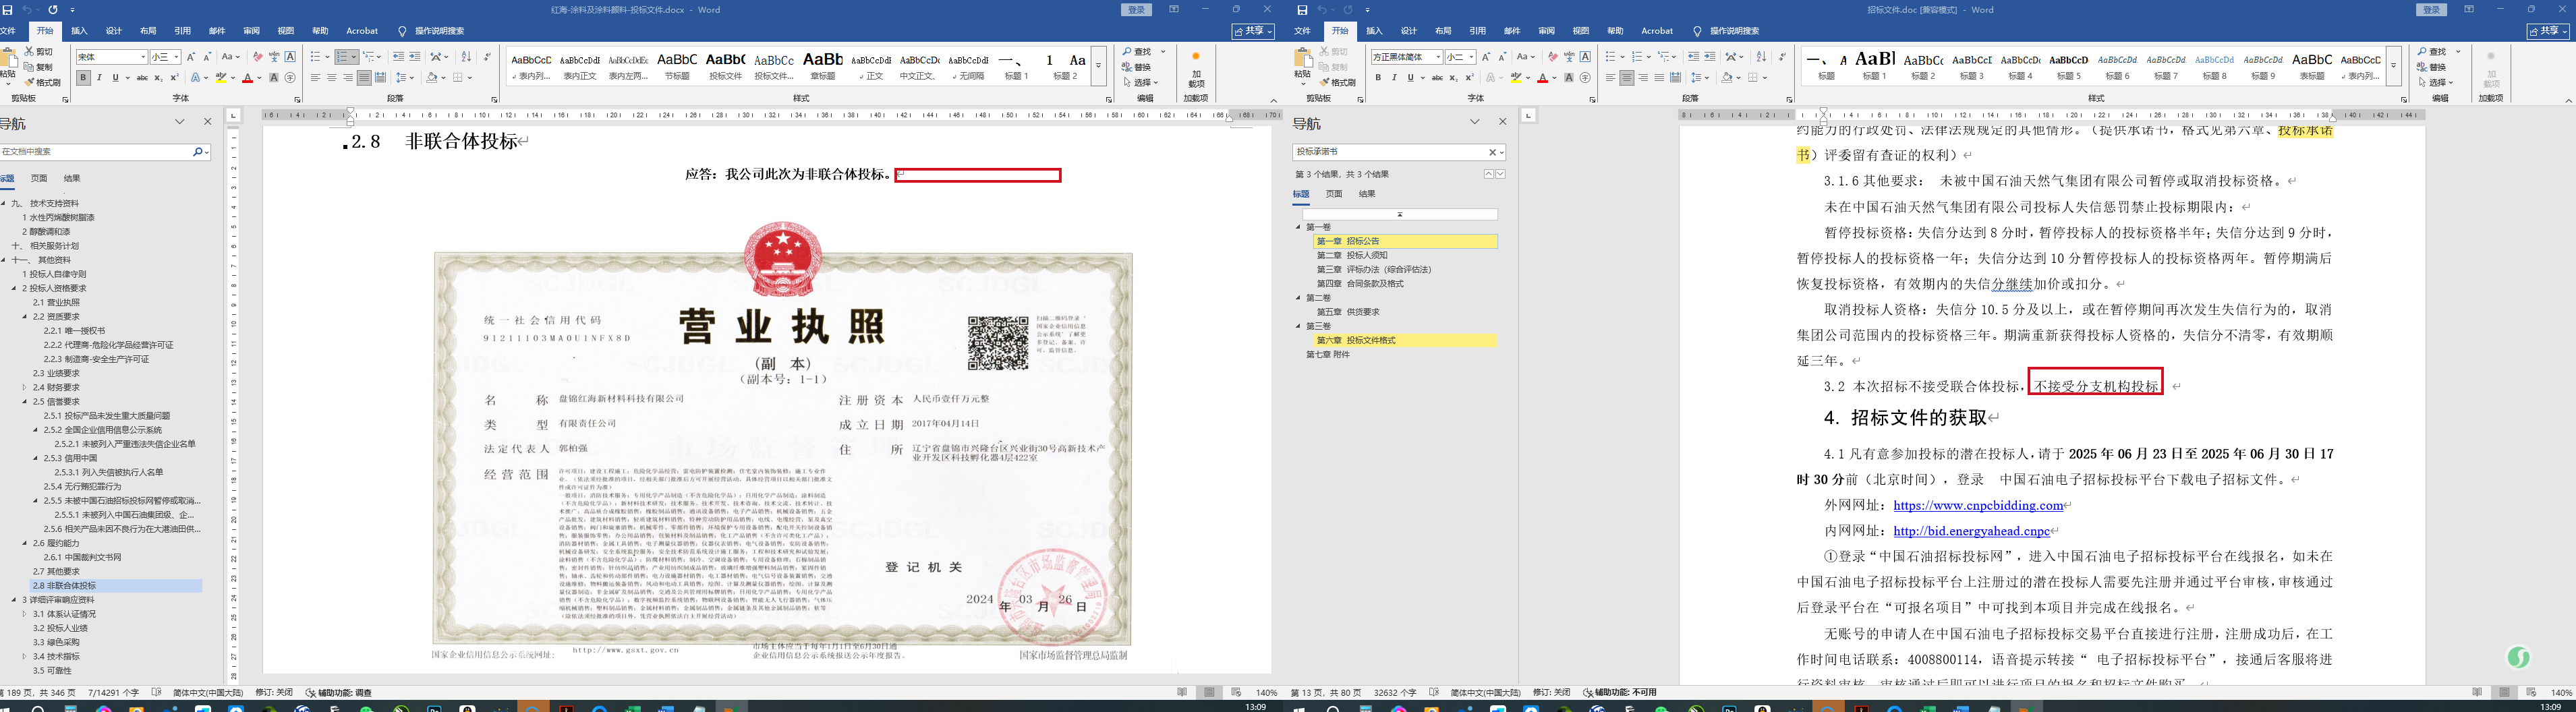2576x712 pixels.
Task: Apply superscript in the right Word window
Action: 1469,78
